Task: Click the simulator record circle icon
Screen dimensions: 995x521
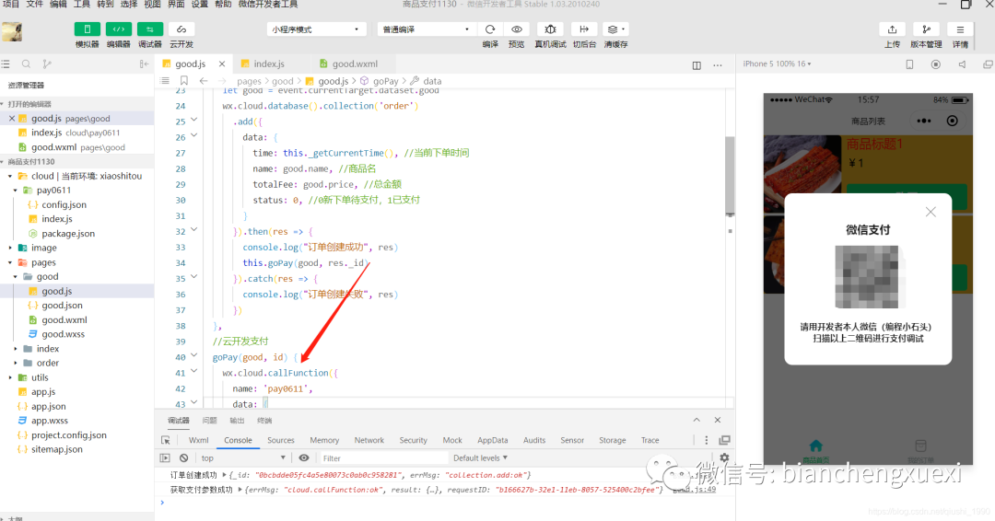Action: click(935, 64)
